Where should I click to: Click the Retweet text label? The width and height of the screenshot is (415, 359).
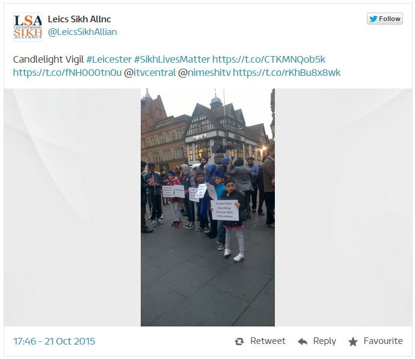(268, 341)
